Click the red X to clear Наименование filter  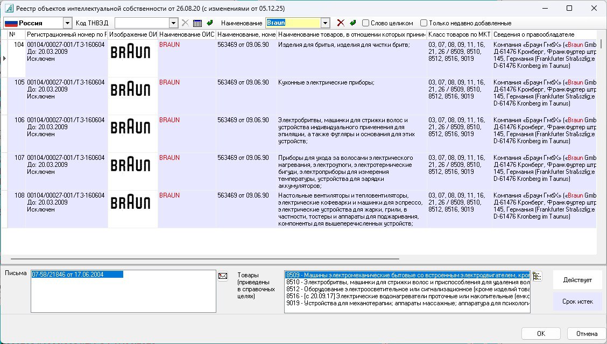(x=340, y=23)
